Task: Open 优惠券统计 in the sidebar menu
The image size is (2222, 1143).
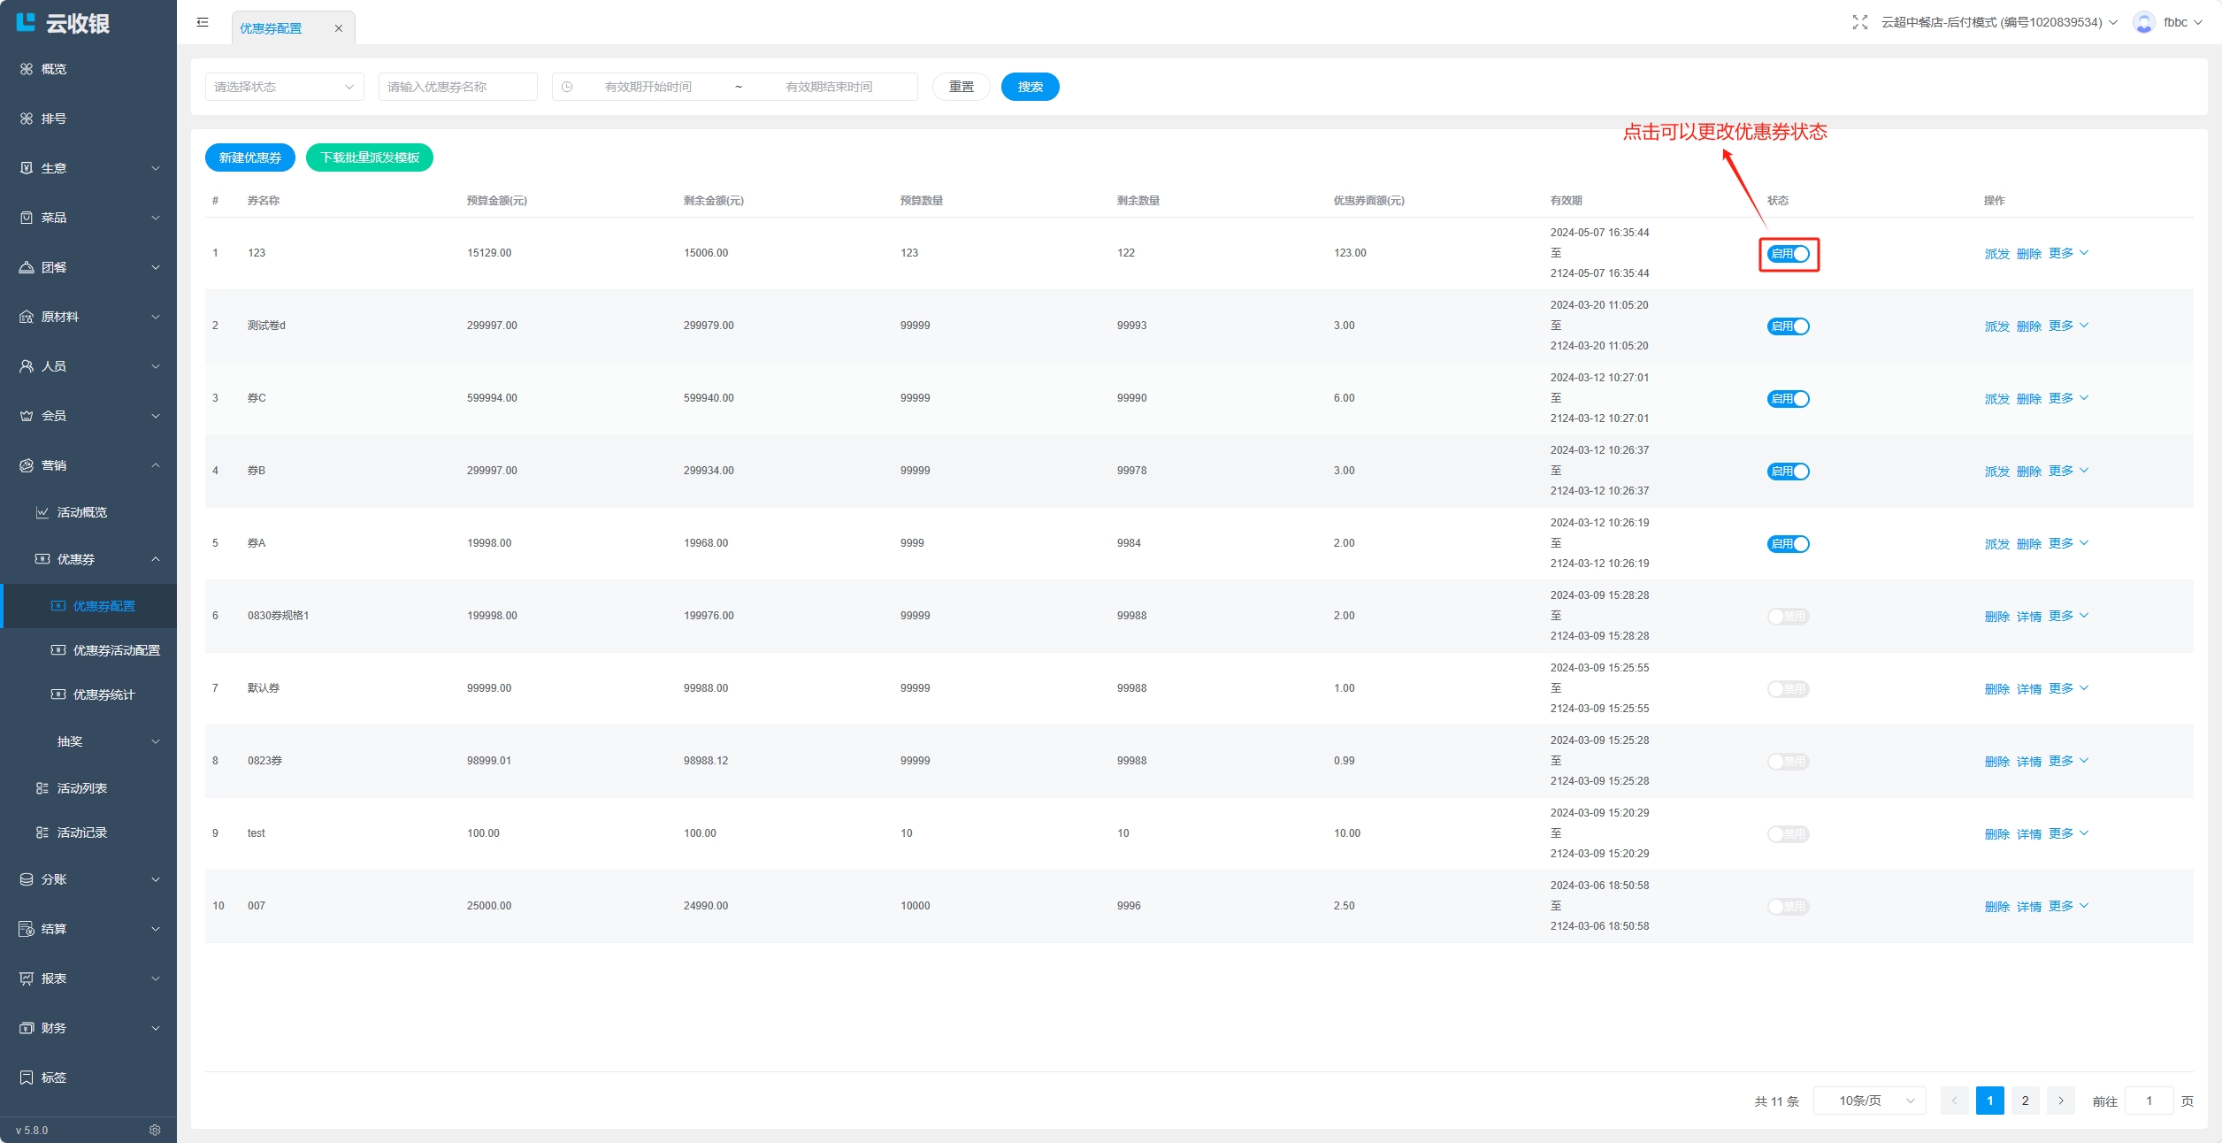Action: pos(103,694)
